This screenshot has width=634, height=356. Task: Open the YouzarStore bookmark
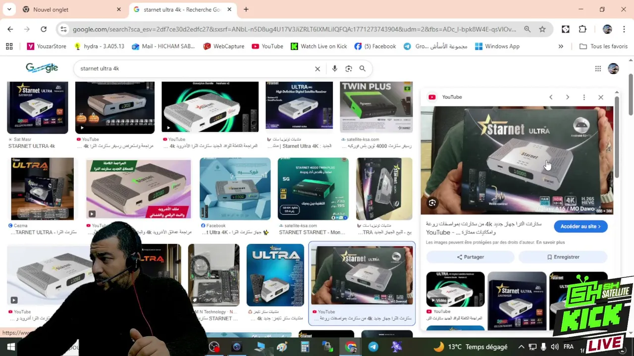tap(47, 46)
